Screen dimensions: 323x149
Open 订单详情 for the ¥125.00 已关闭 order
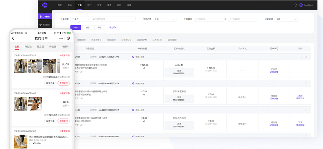[274, 72]
